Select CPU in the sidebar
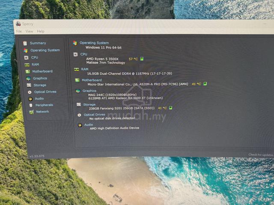274x205 pixels. pos(34,57)
